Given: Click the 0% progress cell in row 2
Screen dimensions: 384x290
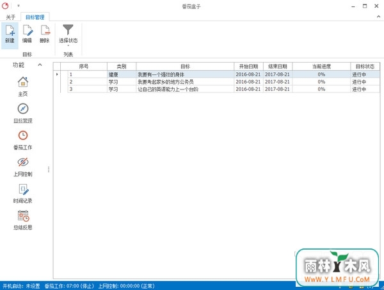Looking at the screenshot, I should pyautogui.click(x=321, y=82).
